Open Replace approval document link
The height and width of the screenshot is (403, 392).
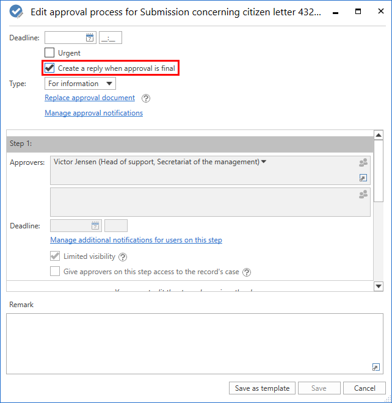[x=90, y=98]
